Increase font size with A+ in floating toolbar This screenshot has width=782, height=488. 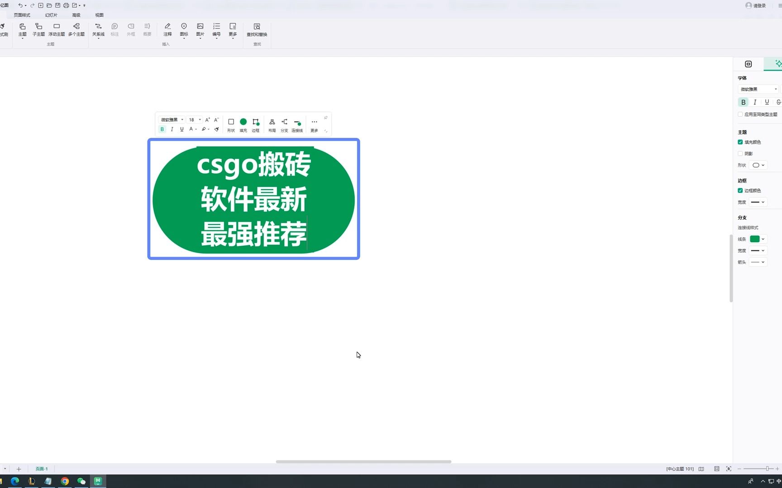207,120
